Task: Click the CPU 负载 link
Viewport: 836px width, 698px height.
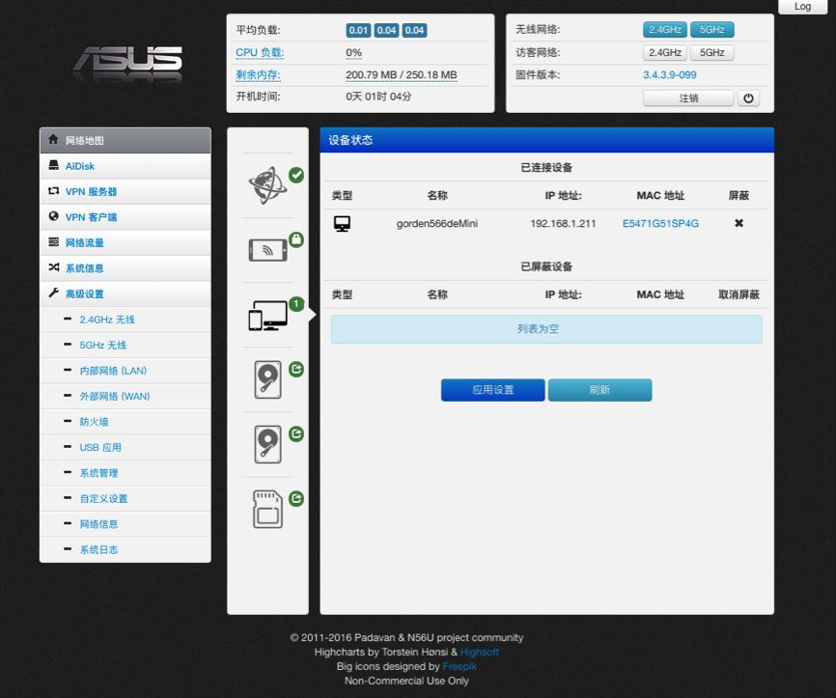Action: (260, 52)
